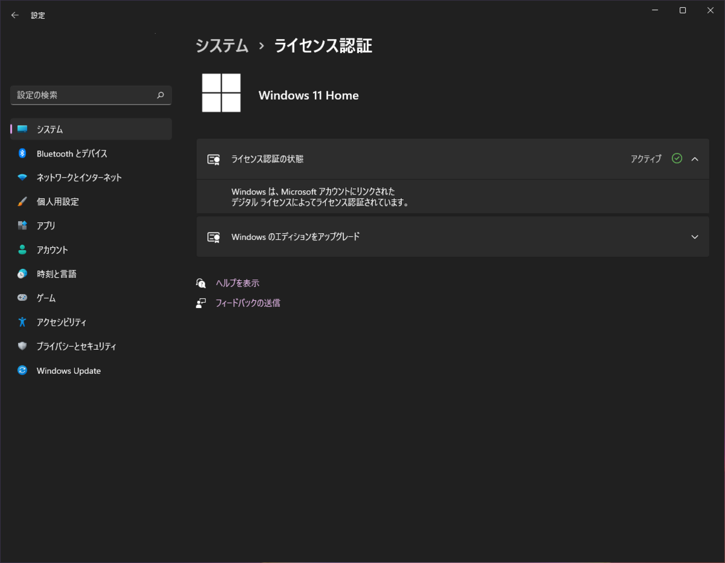Click the システム breadcrumb link
725x563 pixels.
click(x=222, y=46)
